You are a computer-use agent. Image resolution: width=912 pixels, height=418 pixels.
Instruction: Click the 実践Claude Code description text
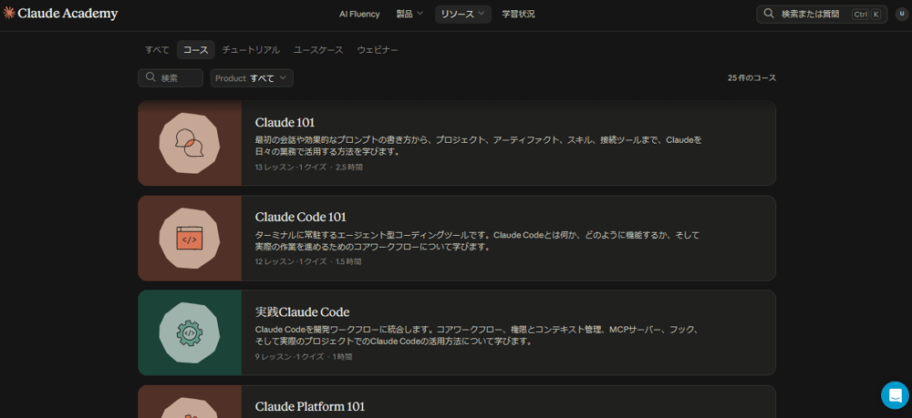tap(476, 335)
